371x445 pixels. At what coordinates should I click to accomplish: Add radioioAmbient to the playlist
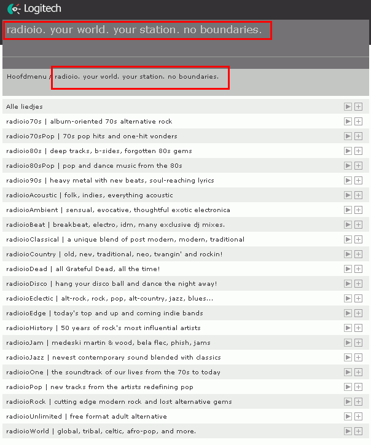click(x=359, y=210)
